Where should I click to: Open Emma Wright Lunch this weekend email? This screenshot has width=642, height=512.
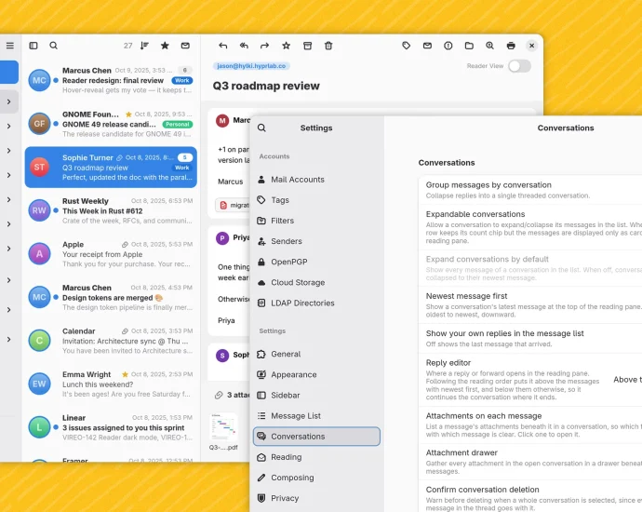point(111,384)
